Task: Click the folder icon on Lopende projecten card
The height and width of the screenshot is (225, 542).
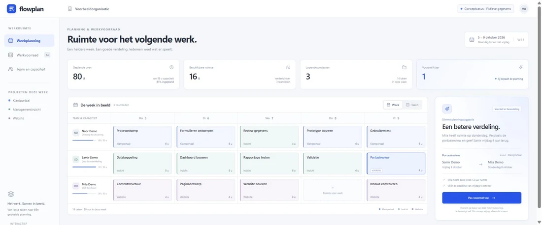Action: coord(405,67)
